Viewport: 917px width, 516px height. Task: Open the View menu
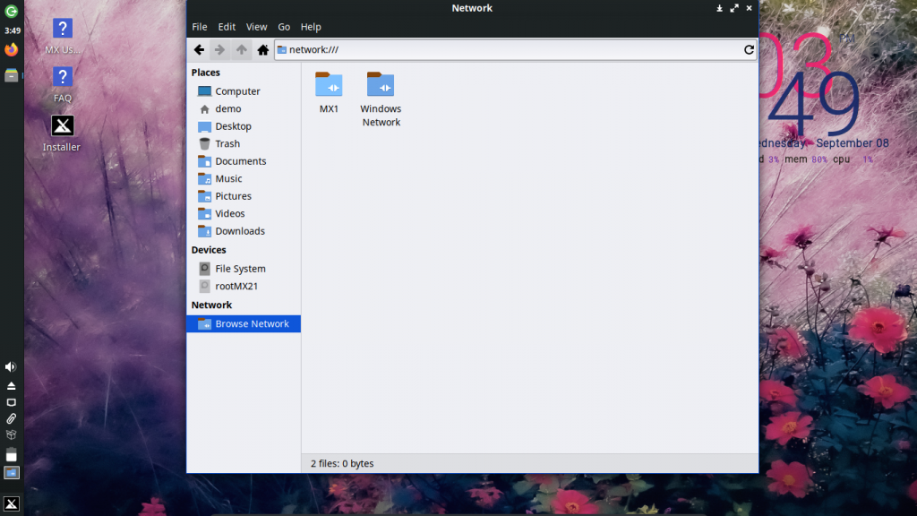click(257, 27)
